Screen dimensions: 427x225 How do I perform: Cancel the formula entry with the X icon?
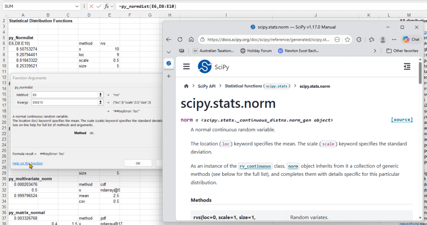[91, 6]
